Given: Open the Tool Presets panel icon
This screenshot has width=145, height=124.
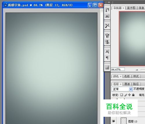Looking at the screenshot, I should [x=107, y=26].
